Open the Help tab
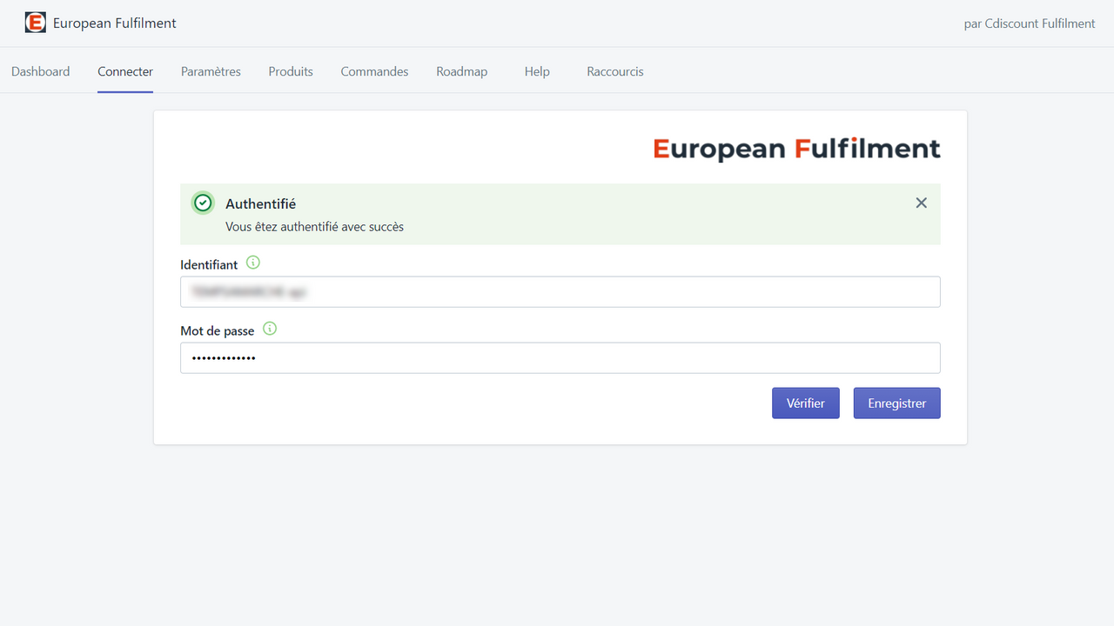The height and width of the screenshot is (626, 1114). 537,71
